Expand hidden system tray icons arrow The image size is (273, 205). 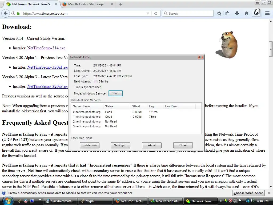[x=221, y=201]
